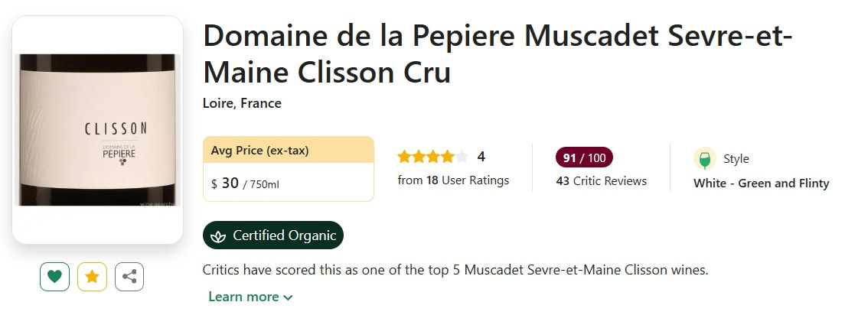The height and width of the screenshot is (315, 845).
Task: Click the empty fifth star in the rating
Action: pyautogui.click(x=462, y=157)
